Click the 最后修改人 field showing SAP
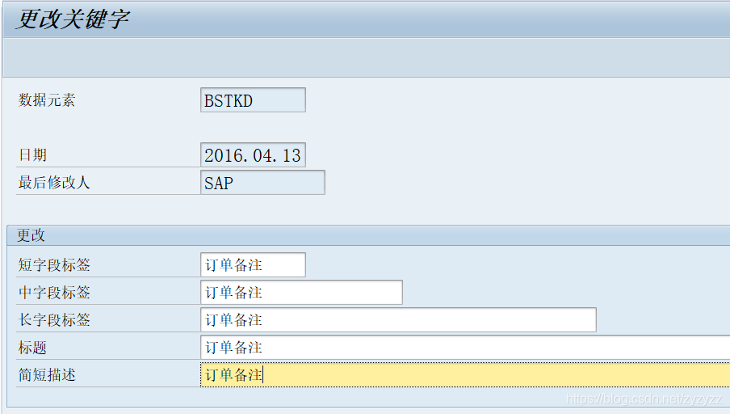Image resolution: width=730 pixels, height=414 pixels. click(x=262, y=182)
